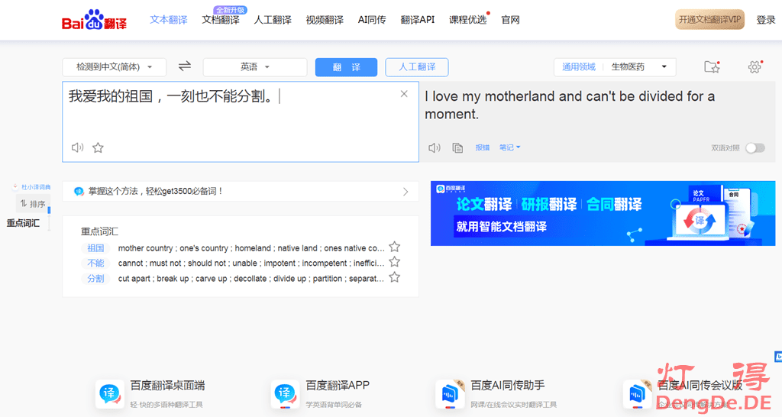Viewport: 782px width, 417px height.
Task: Play source text audio speaker icon
Action: (77, 147)
